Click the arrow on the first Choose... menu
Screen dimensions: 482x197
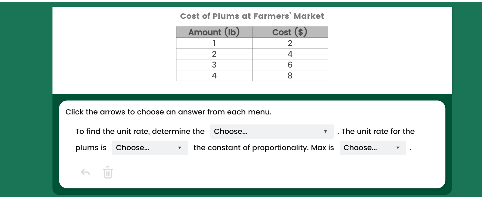tap(325, 131)
